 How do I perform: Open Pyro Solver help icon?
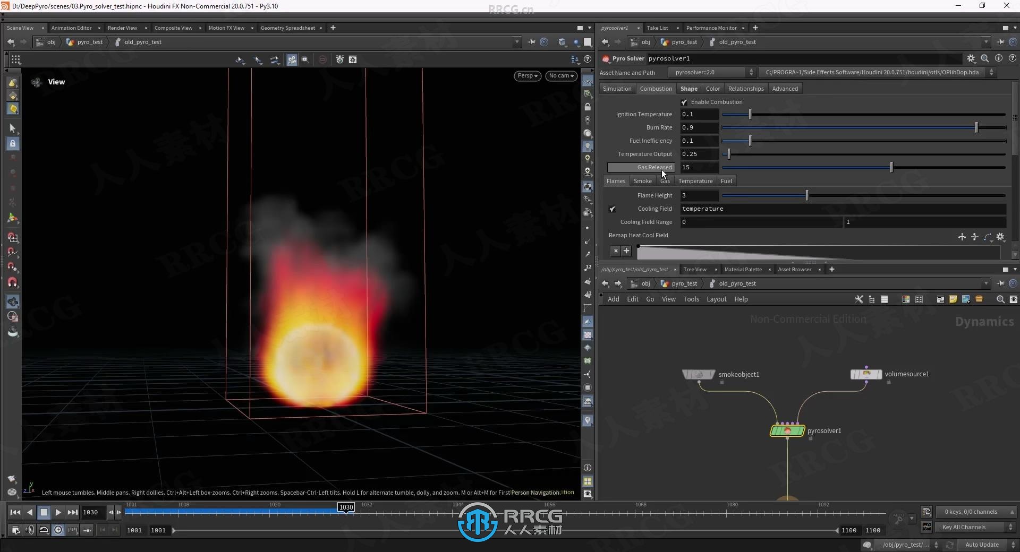point(1013,58)
